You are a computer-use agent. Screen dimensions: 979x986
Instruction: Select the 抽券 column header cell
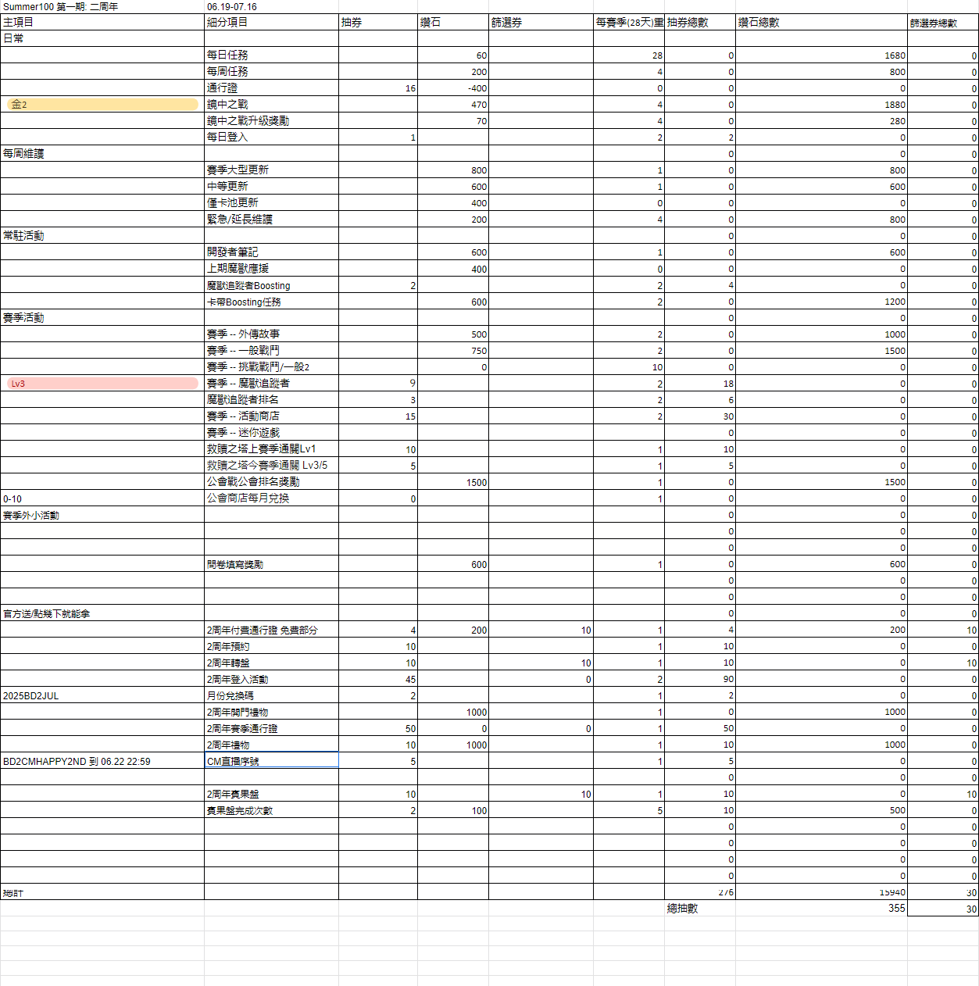pos(377,23)
